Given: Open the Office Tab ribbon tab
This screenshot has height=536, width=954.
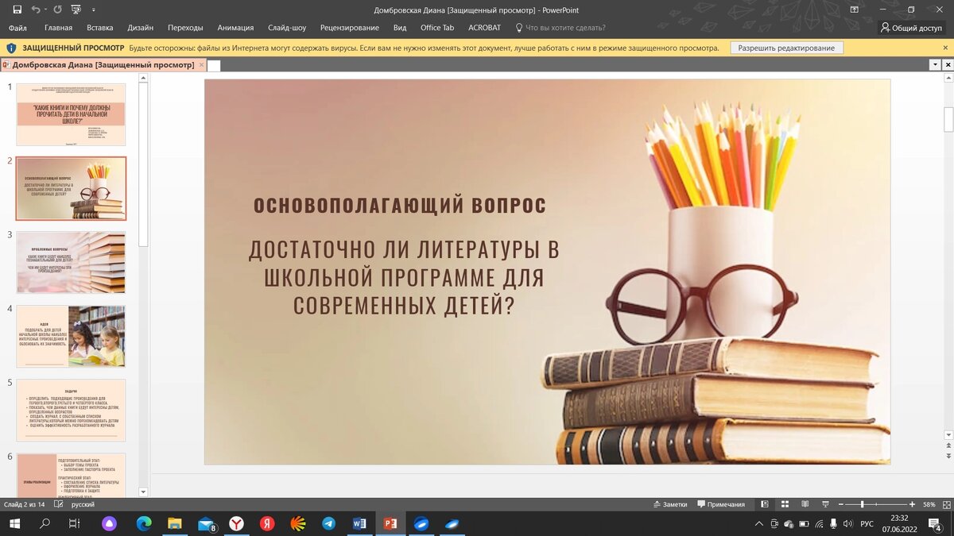Looking at the screenshot, I should (x=437, y=27).
